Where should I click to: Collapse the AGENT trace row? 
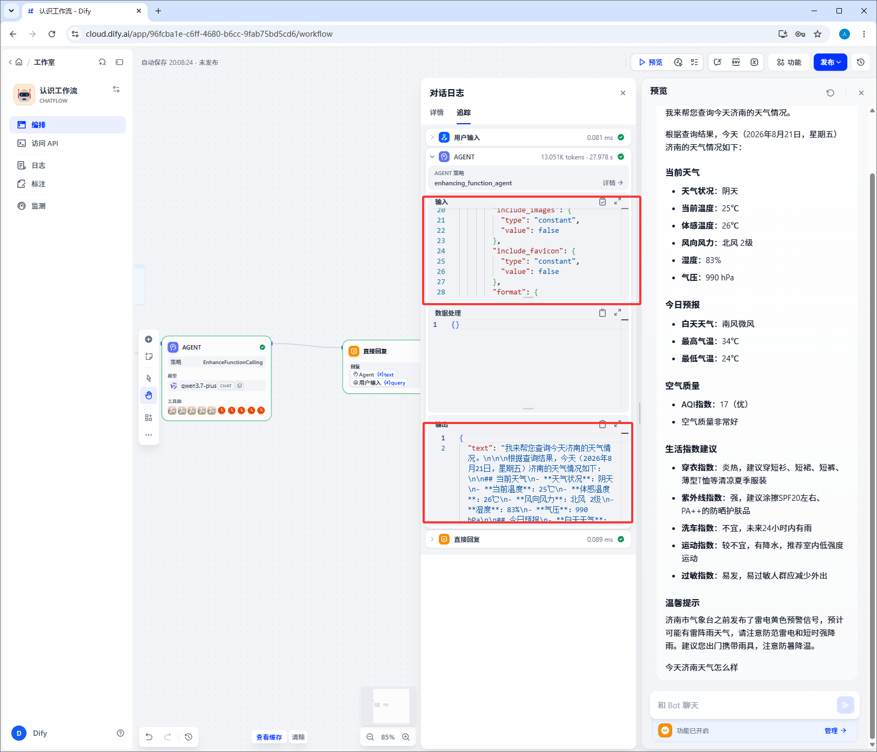[x=528, y=157]
